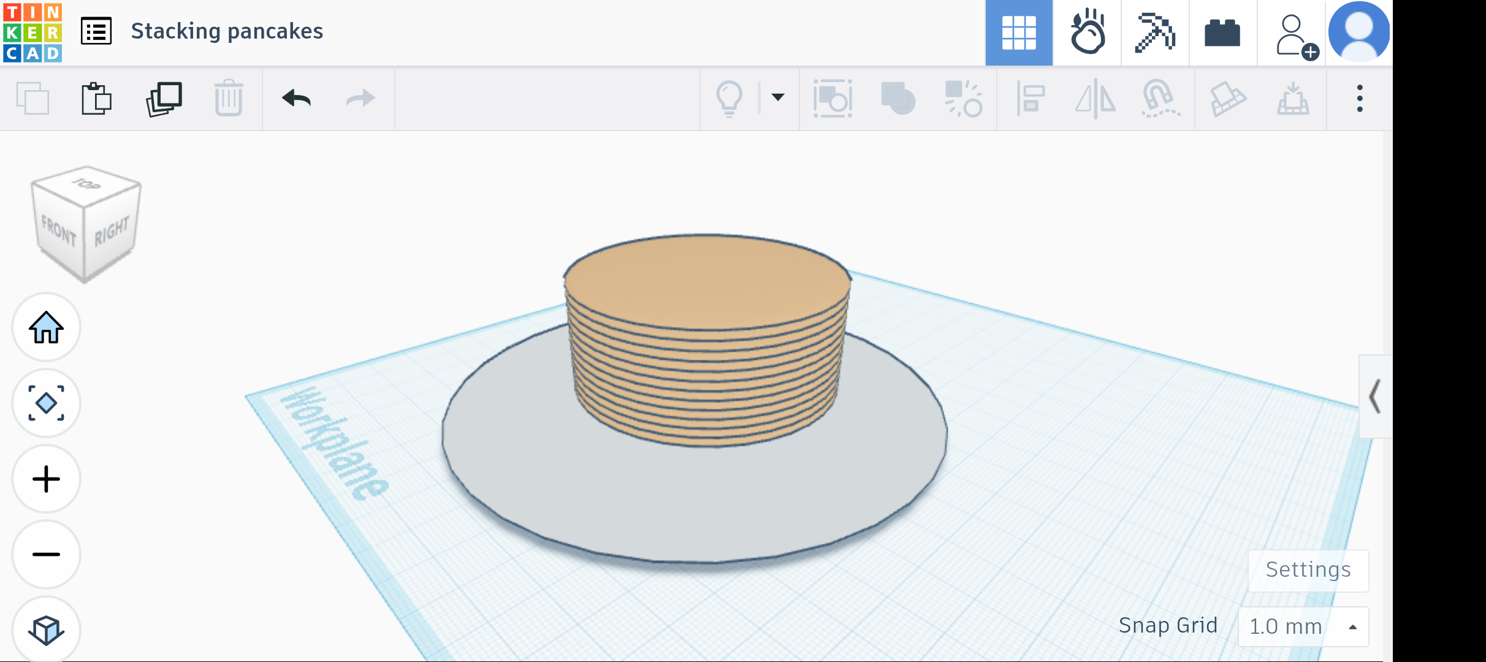Open the user profile avatar
Viewport: 1486px width, 662px height.
click(x=1359, y=32)
